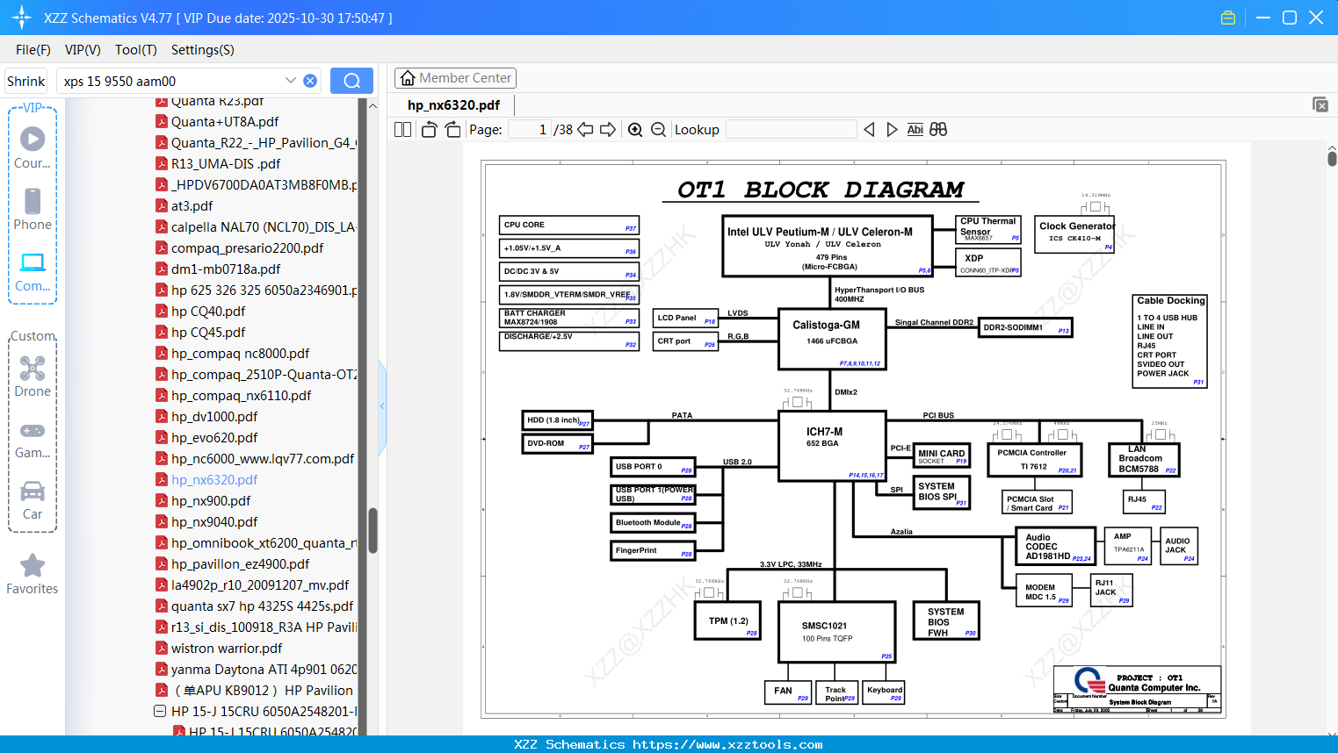The image size is (1338, 753).
Task: Open compaq_presario2200.pdf file
Action: click(247, 248)
